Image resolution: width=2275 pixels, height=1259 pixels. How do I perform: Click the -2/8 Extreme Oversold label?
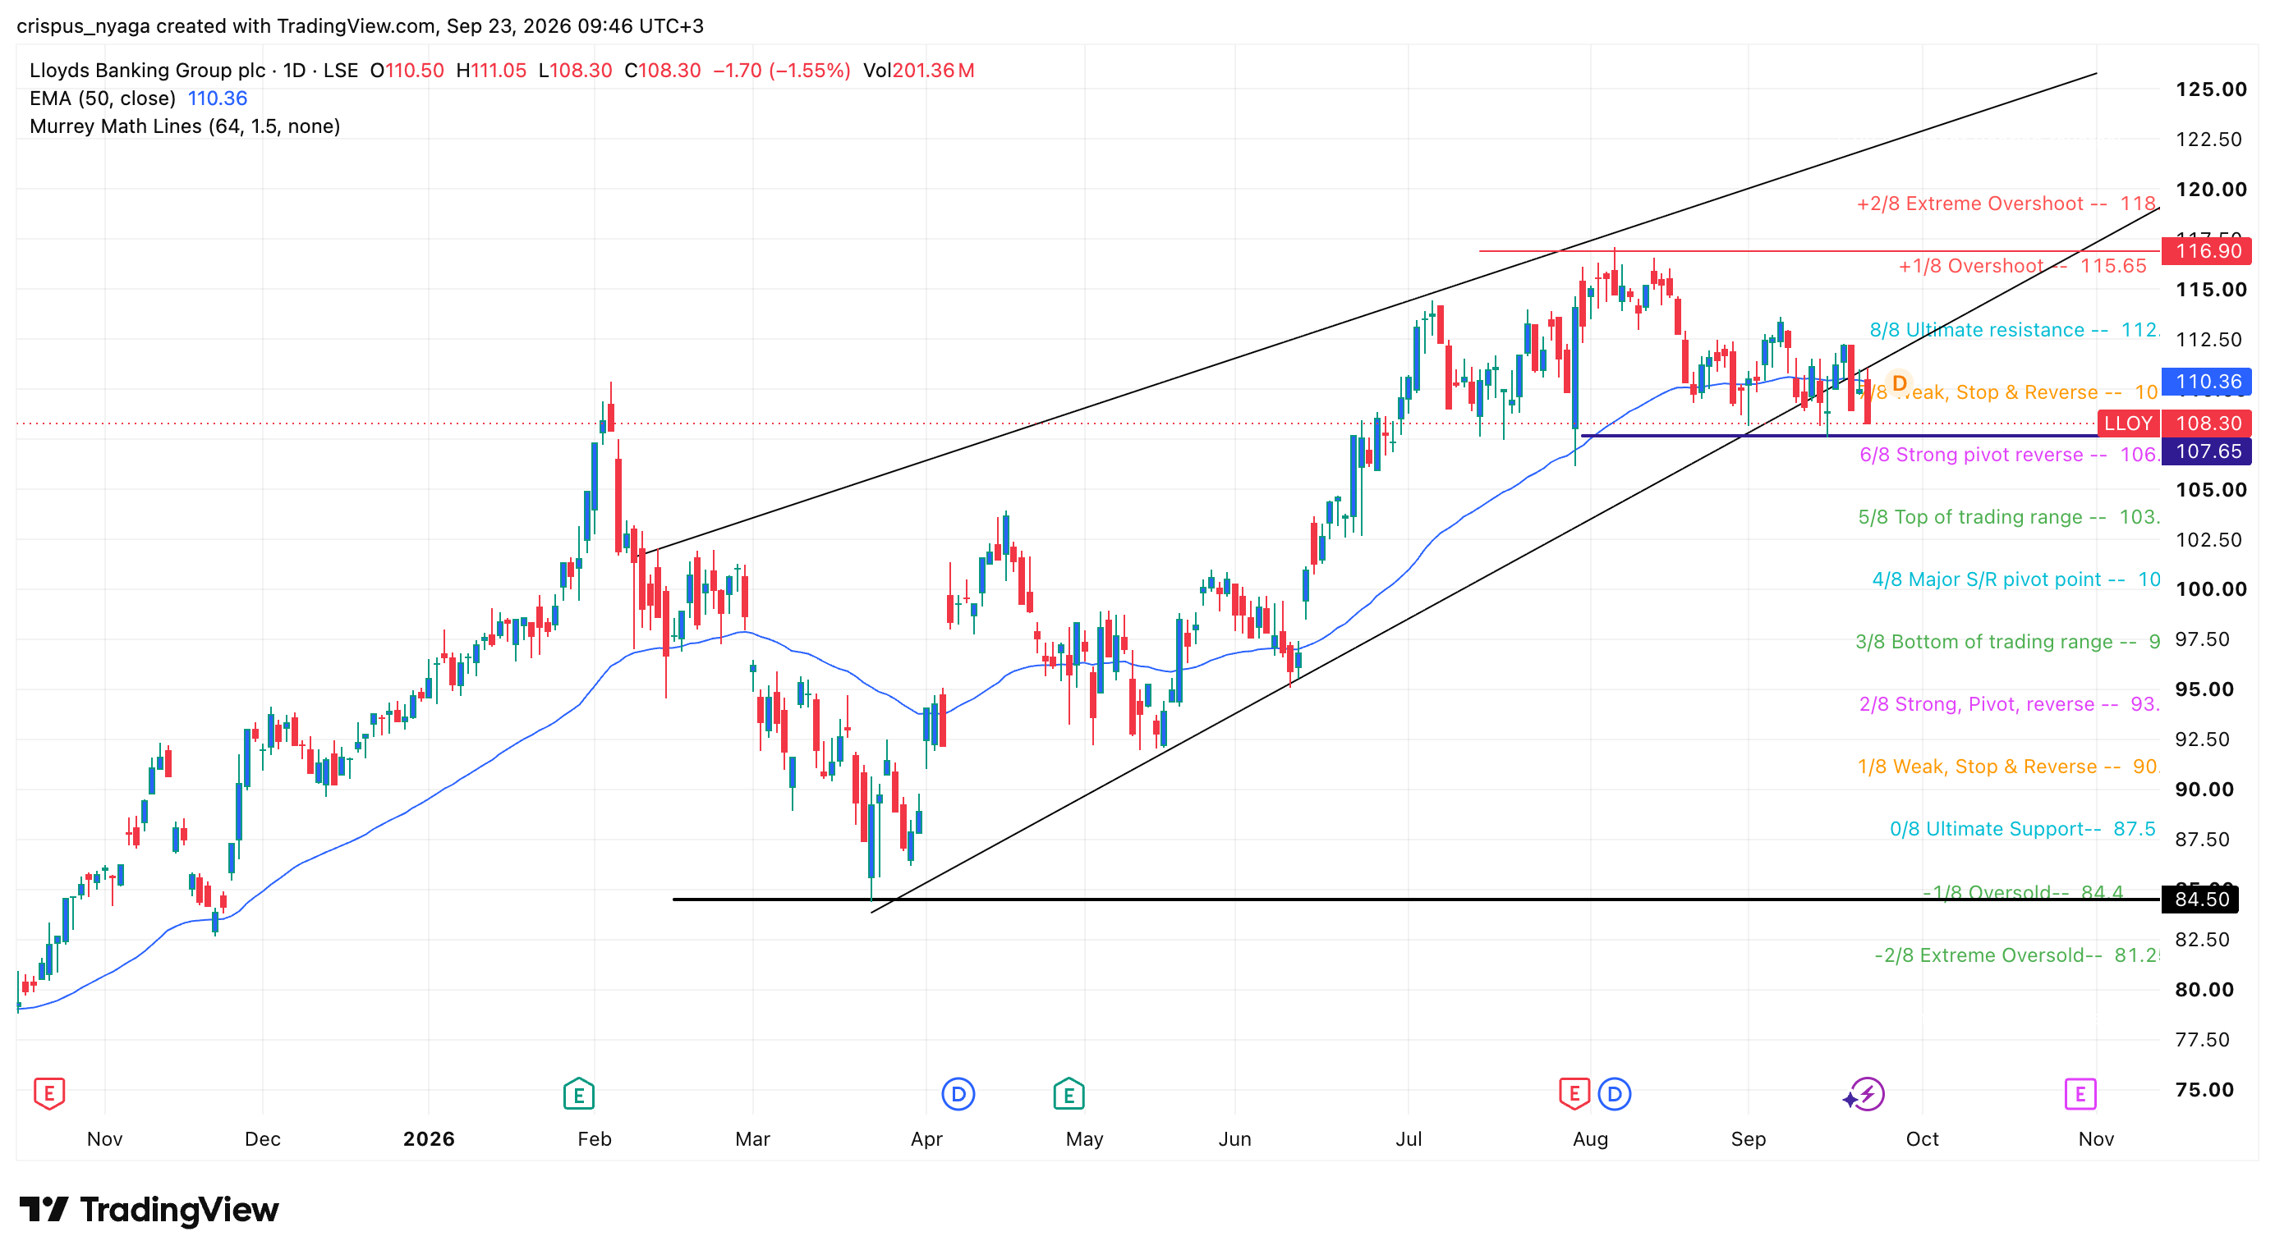[x=2017, y=955]
